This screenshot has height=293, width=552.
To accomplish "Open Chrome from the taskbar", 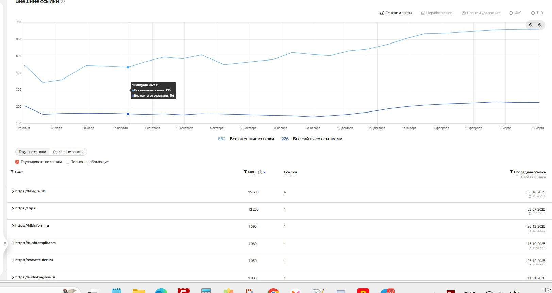I will (x=273, y=291).
